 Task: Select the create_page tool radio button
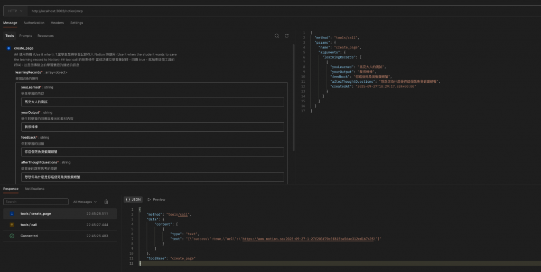[8, 48]
